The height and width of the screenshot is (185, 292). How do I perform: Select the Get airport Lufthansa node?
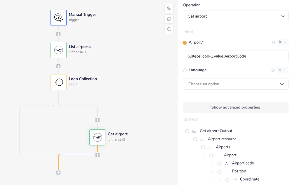pyautogui.click(x=97, y=137)
